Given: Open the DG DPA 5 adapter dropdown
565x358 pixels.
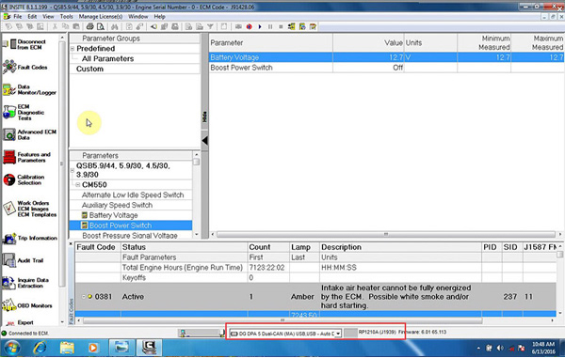Looking at the screenshot, I should tap(338, 334).
